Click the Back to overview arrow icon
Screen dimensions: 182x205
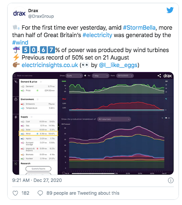14,76
